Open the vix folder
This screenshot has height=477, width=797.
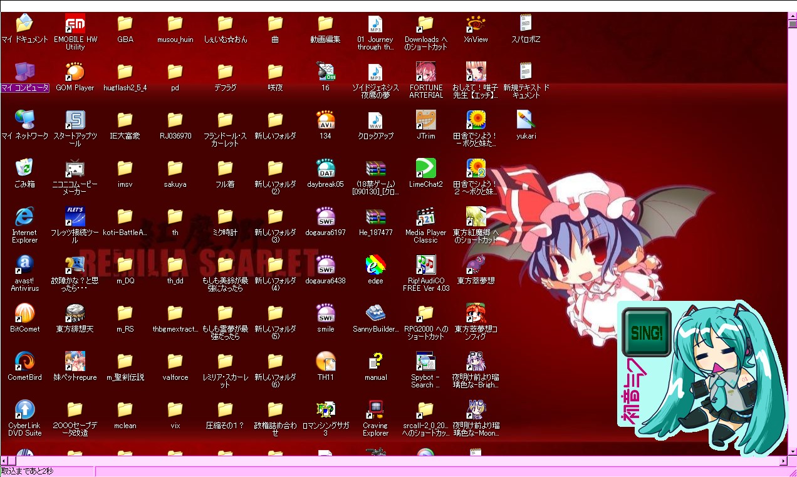coord(175,410)
